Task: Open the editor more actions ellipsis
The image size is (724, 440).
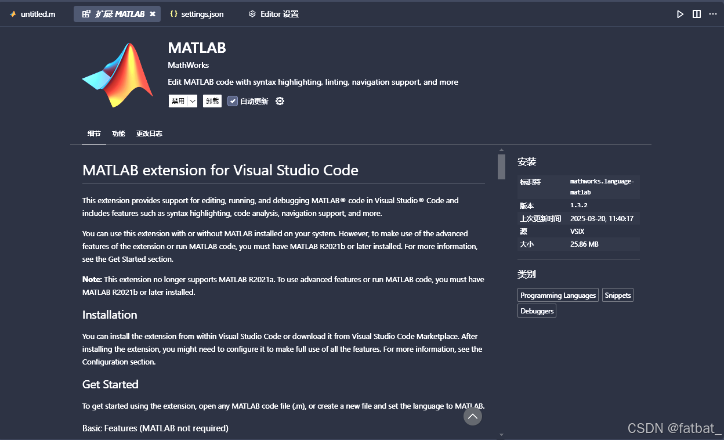Action: 712,13
